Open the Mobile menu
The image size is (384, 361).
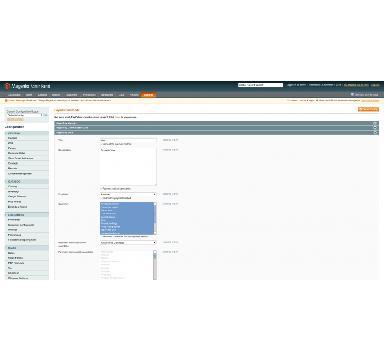(56, 94)
